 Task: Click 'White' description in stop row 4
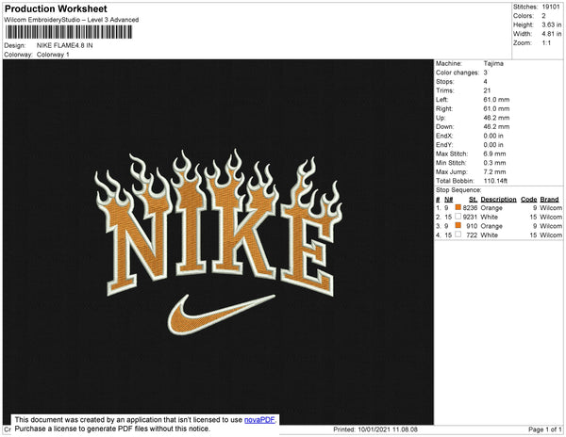click(489, 235)
